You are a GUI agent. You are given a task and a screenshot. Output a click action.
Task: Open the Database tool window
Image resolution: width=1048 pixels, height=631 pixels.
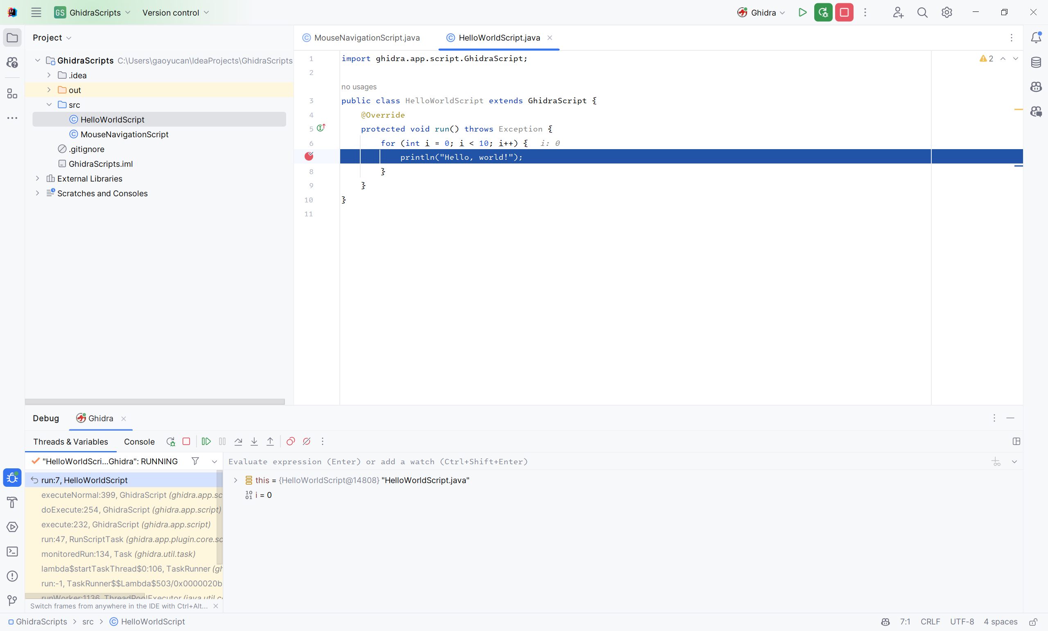click(1036, 62)
